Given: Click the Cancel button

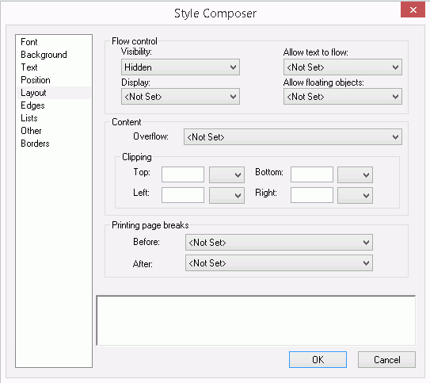Looking at the screenshot, I should [x=386, y=359].
